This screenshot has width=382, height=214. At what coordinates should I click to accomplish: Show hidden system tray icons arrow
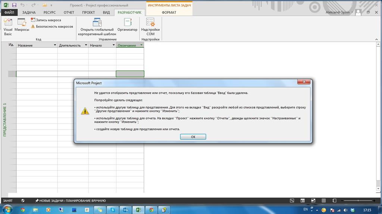(317, 210)
